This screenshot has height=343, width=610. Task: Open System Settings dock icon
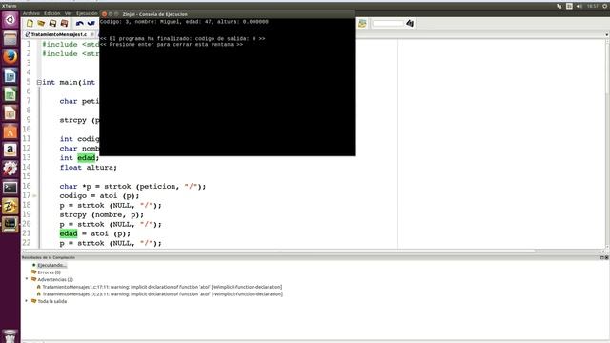click(x=10, y=169)
